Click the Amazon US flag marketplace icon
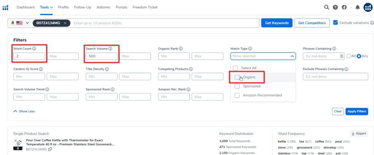This screenshot has height=155, width=374. (19, 23)
